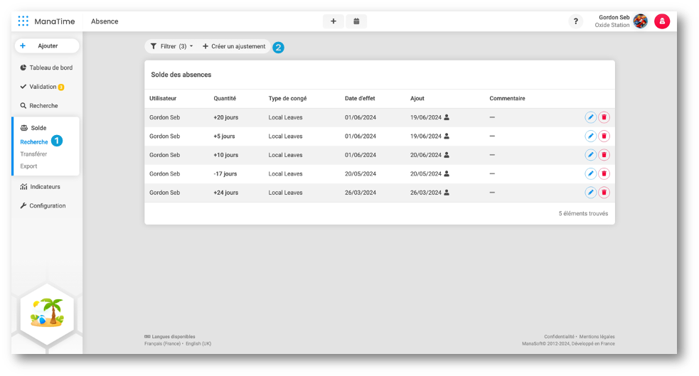Switch language to English (UK)
699x376 pixels.
[198, 343]
